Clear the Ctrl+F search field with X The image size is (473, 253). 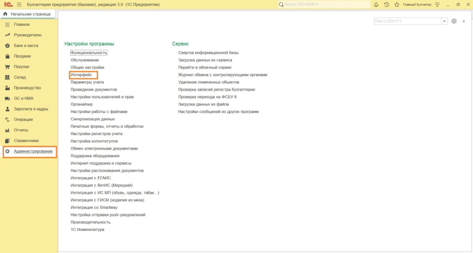pyautogui.click(x=444, y=21)
